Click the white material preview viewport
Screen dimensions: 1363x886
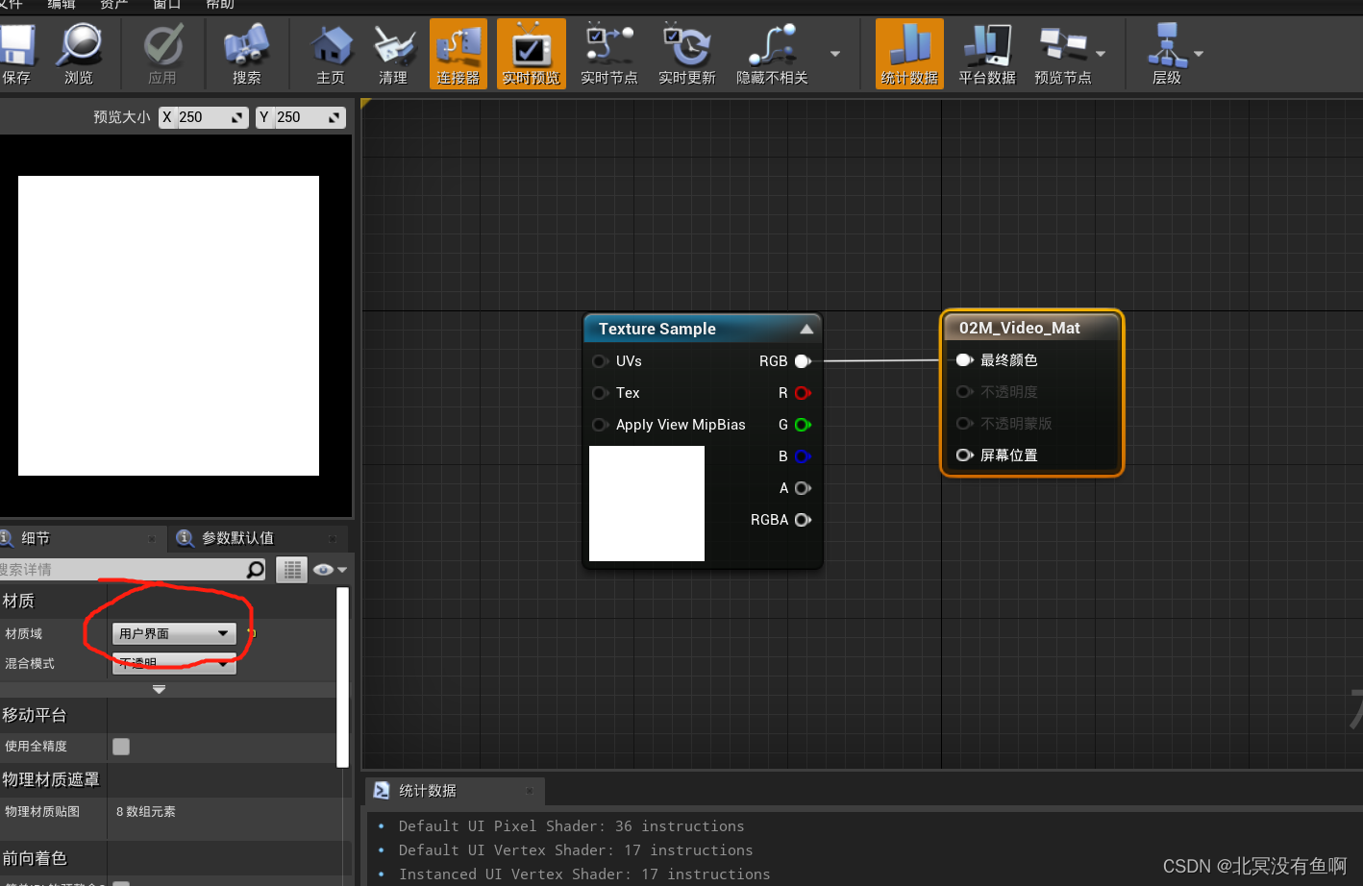[168, 326]
